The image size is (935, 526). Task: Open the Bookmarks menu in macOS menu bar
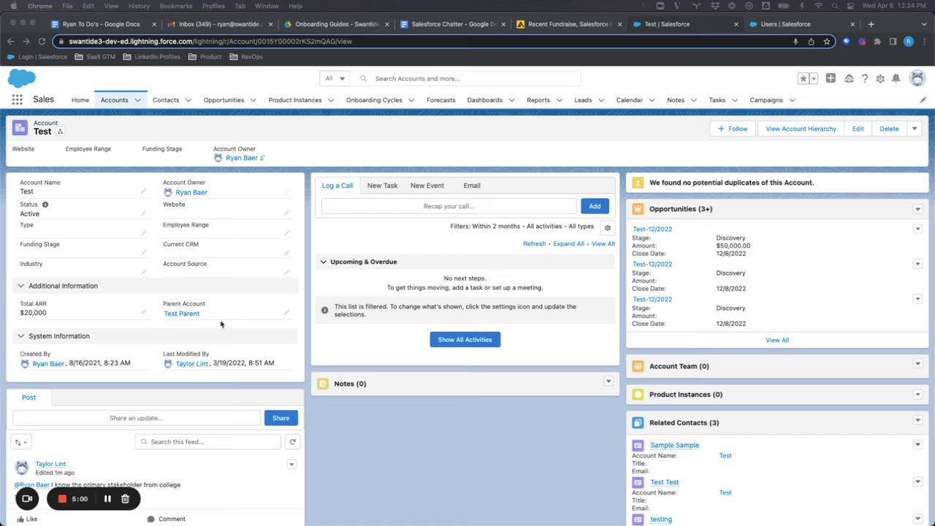pos(176,6)
